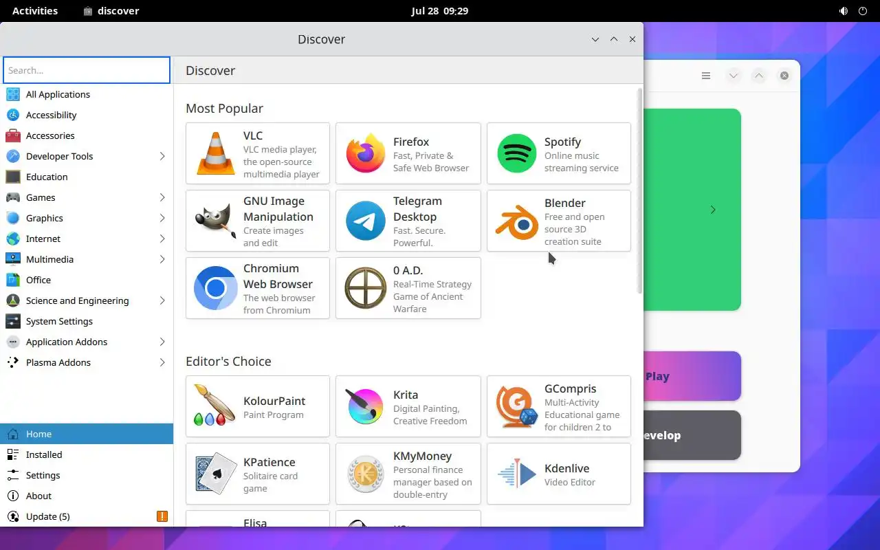Select the Home sidebar entry
This screenshot has width=880, height=550.
[x=87, y=434]
